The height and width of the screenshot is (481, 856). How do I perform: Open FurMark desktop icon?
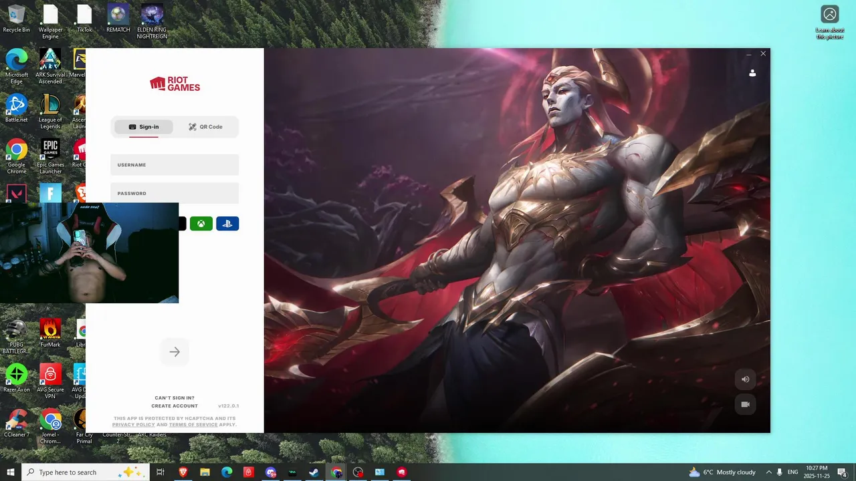pyautogui.click(x=50, y=333)
